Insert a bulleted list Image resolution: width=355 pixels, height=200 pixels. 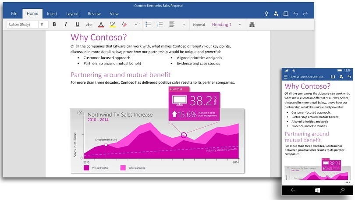tap(148, 25)
